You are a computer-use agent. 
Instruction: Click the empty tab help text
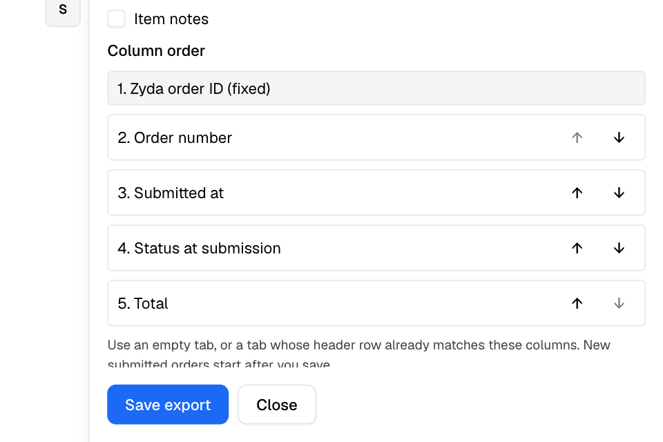358,352
